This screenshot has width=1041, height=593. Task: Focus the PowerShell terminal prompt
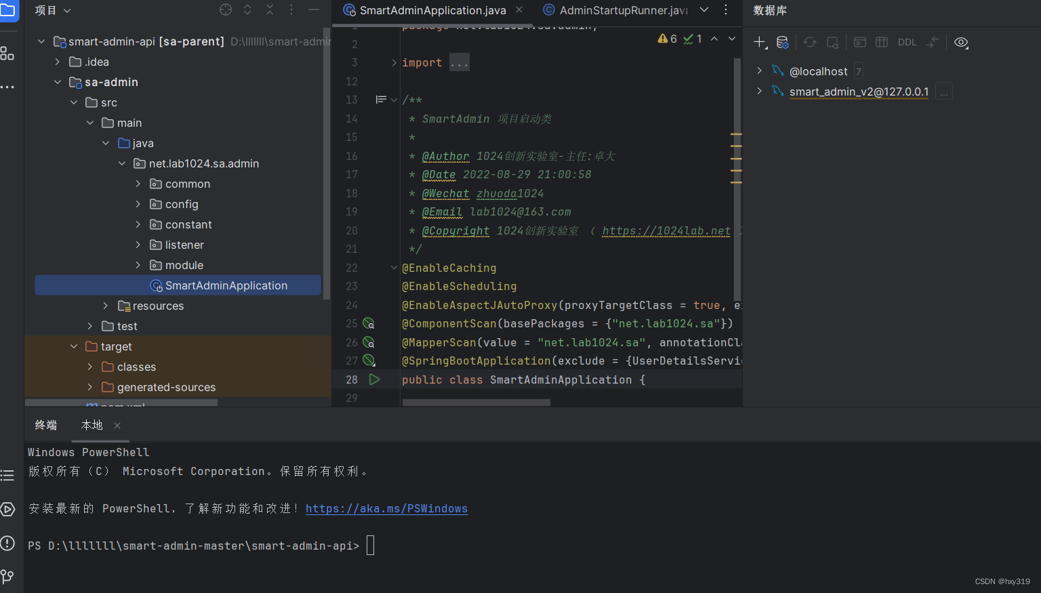pos(370,546)
